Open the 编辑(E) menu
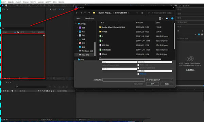204x122 pixels. 11,2
